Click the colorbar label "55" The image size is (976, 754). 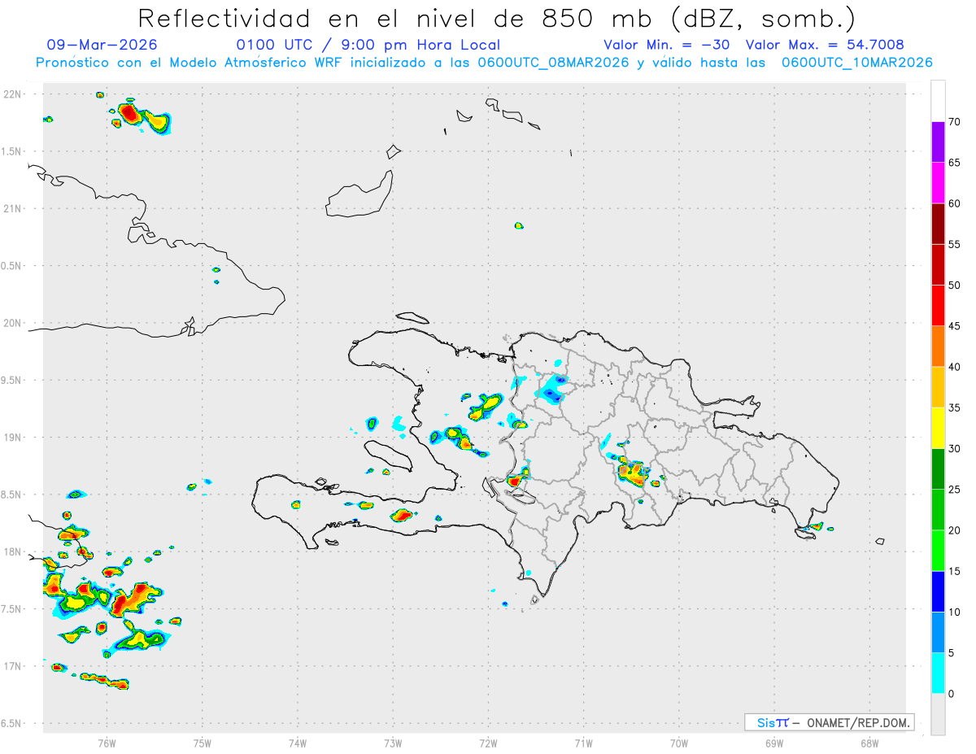pos(955,244)
